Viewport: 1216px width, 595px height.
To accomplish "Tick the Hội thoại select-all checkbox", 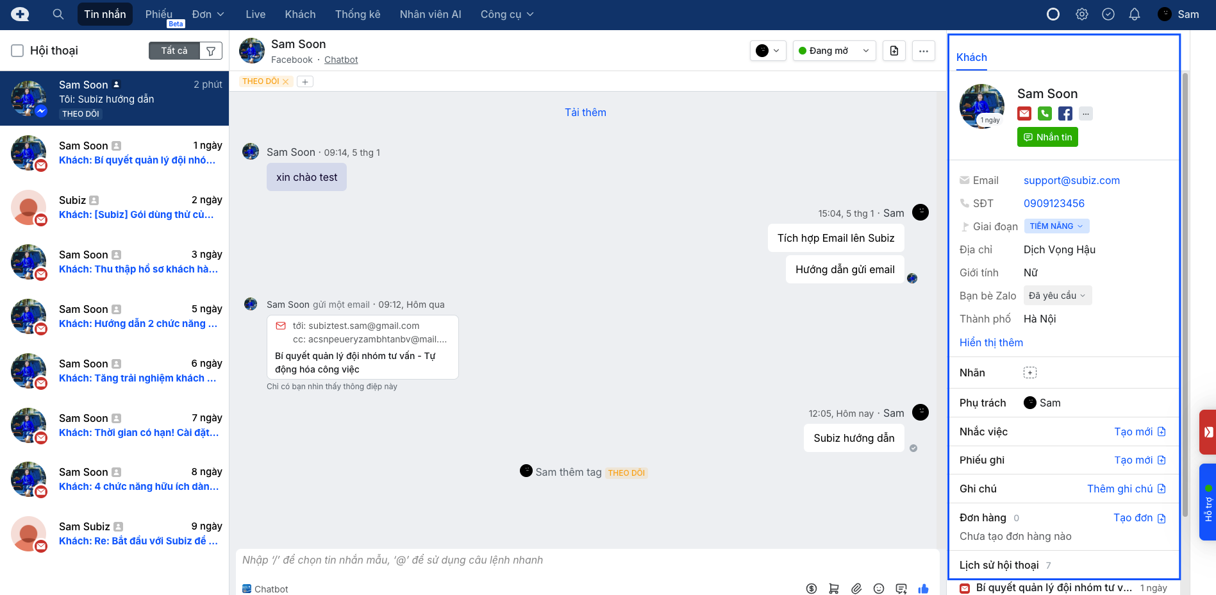I will (17, 51).
